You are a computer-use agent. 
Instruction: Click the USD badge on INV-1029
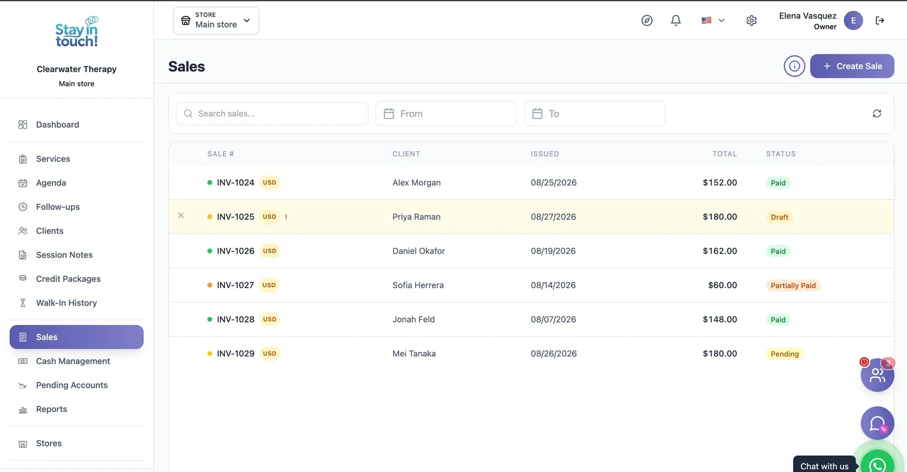(x=269, y=354)
